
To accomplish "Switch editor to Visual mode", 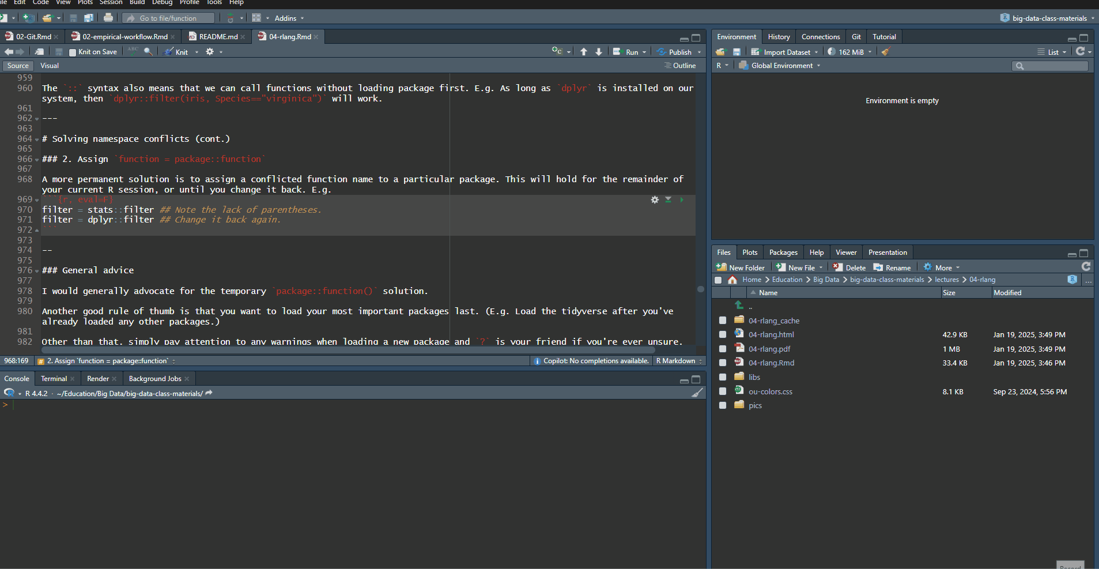I will [50, 66].
